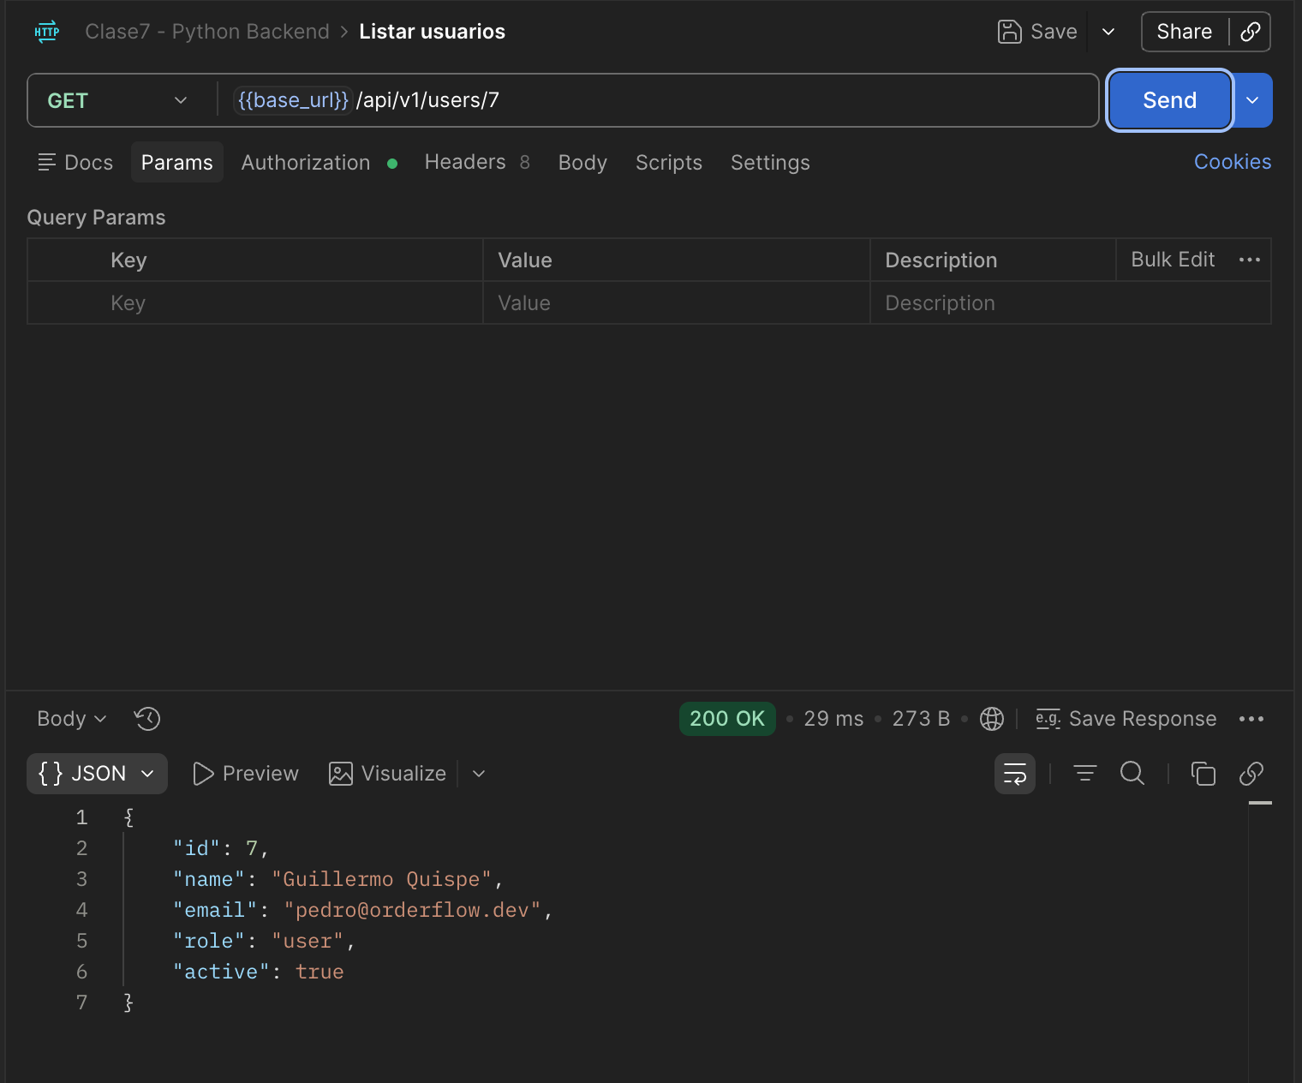The image size is (1302, 1083).
Task: Click the empty Value cell in Query Params
Action: (677, 302)
